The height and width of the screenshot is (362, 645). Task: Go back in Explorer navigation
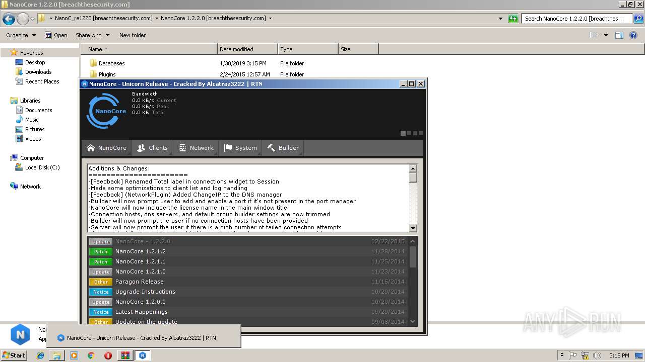coord(9,19)
